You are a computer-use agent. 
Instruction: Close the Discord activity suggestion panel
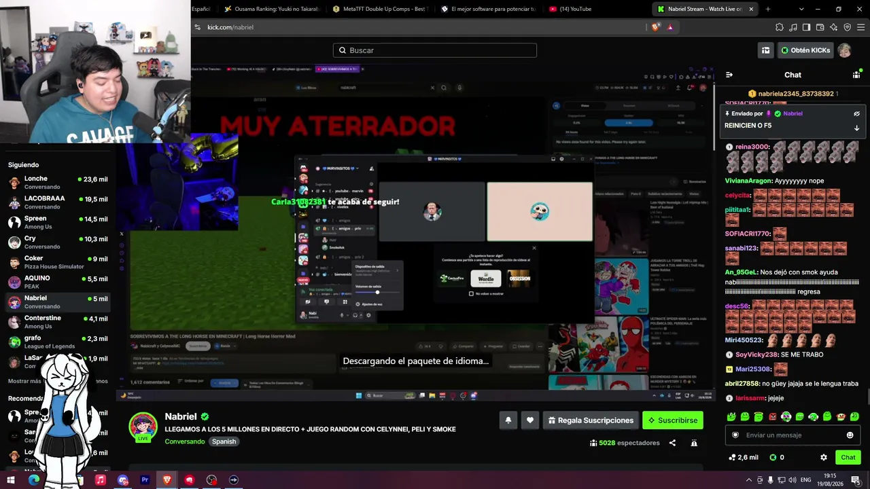(534, 248)
